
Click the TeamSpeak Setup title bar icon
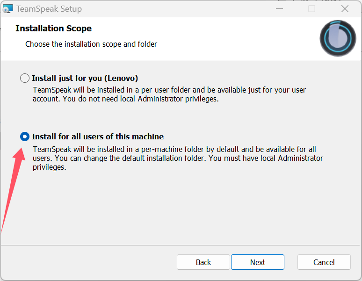click(7, 9)
